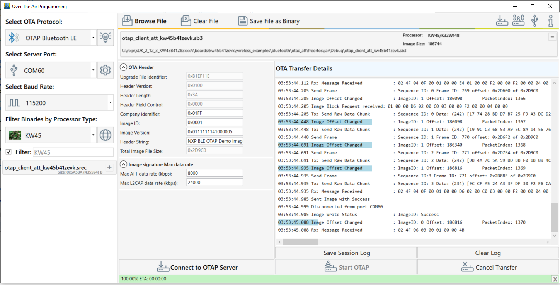Open the info icon in the top-right corner
The image size is (560, 285).
point(550,20)
